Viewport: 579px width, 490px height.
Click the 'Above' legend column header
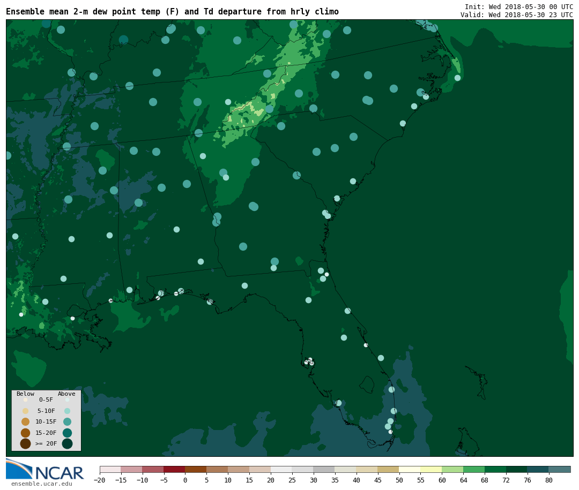66,394
